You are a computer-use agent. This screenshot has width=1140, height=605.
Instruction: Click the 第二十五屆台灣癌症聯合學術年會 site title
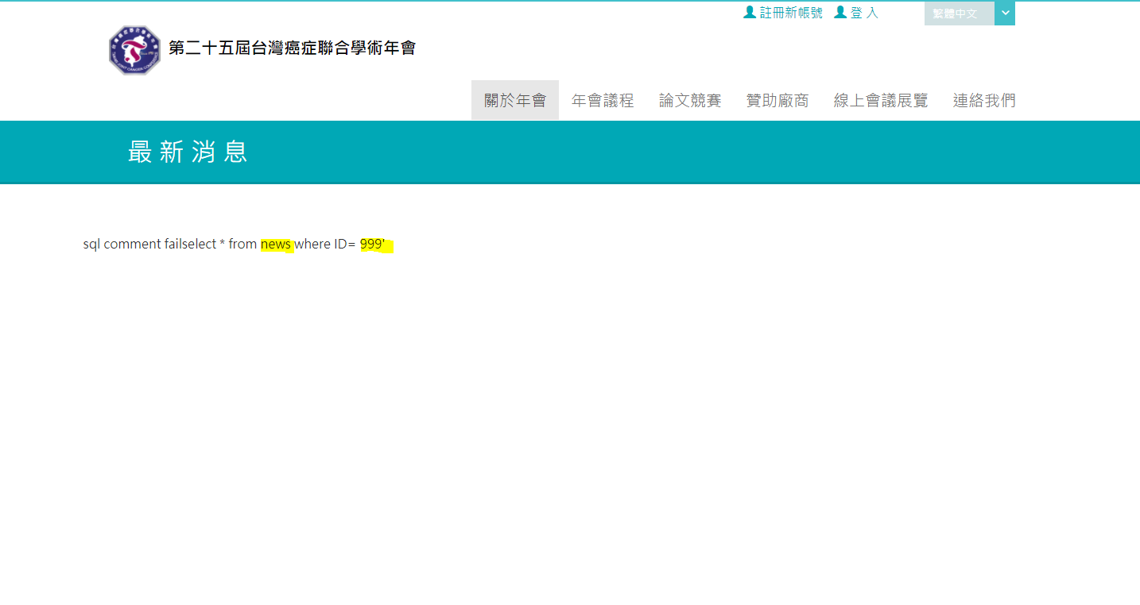pyautogui.click(x=292, y=48)
